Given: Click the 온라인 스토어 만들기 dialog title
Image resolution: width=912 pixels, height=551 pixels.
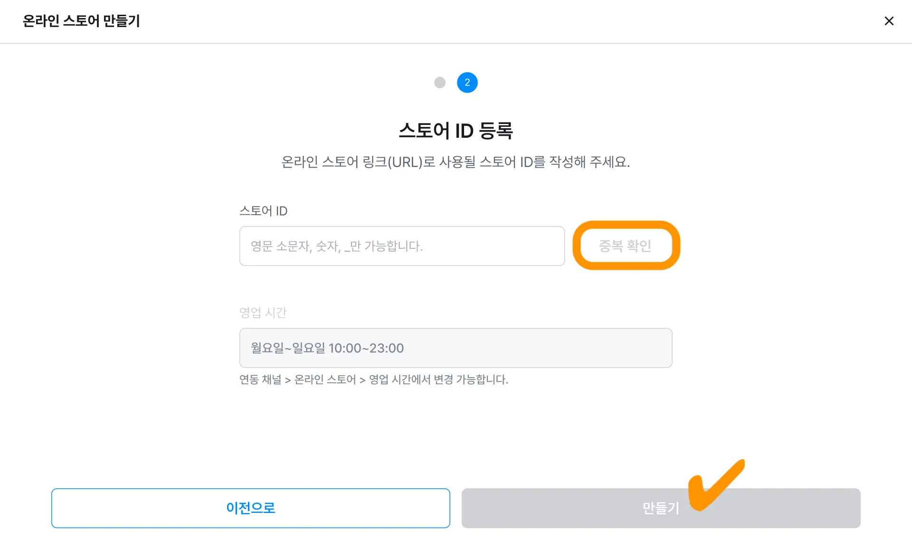Looking at the screenshot, I should pyautogui.click(x=81, y=21).
